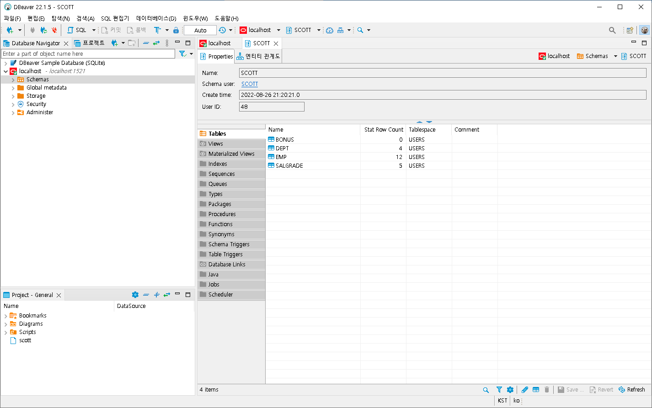Switch to the 프로젝트 tab
The height and width of the screenshot is (408, 652).
click(90, 43)
